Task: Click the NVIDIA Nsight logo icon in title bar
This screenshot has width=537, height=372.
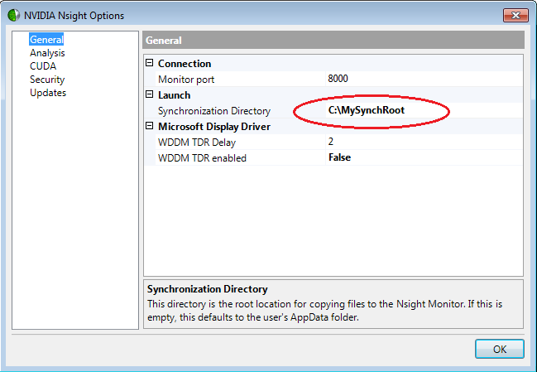Action: pos(14,16)
